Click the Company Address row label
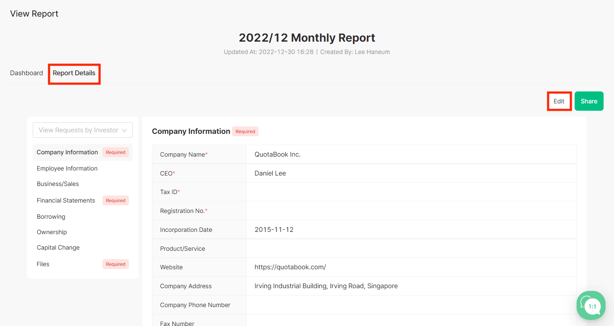This screenshot has width=614, height=326. click(x=186, y=286)
